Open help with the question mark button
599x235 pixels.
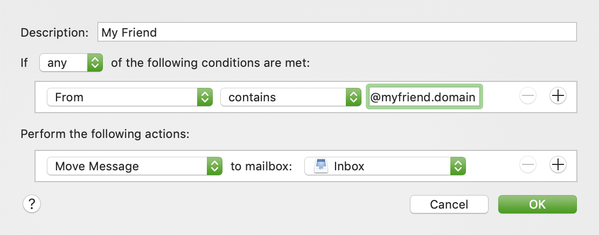tap(32, 204)
